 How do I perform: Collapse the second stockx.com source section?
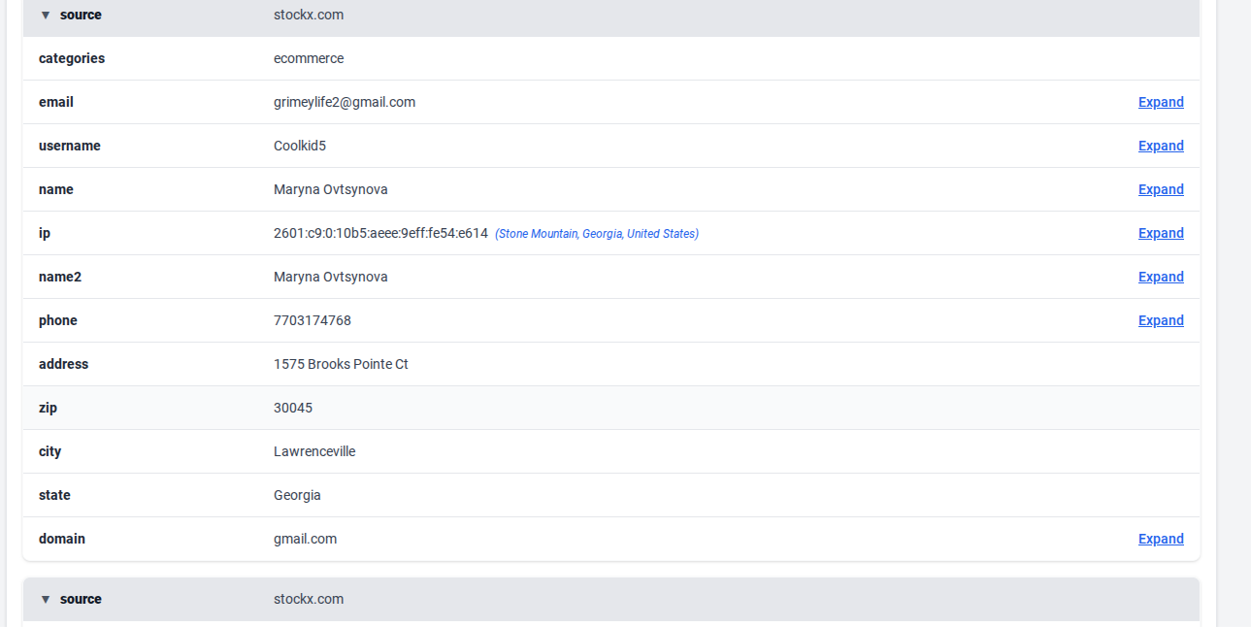coord(45,600)
